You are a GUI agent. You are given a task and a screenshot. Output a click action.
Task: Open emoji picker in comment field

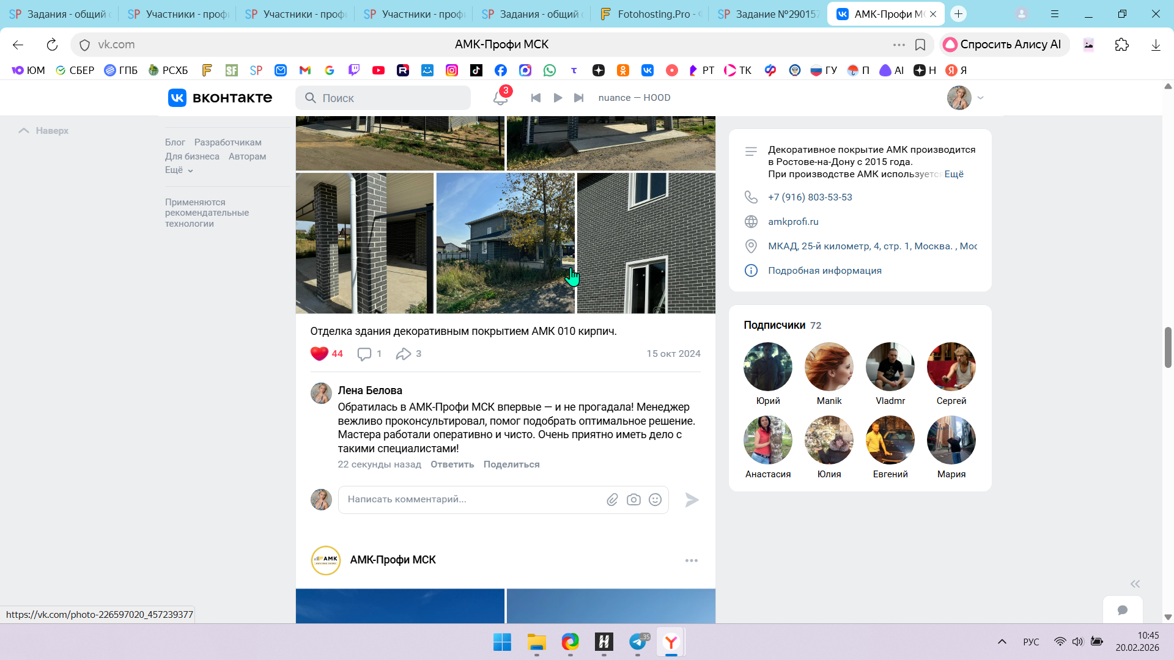[655, 500]
